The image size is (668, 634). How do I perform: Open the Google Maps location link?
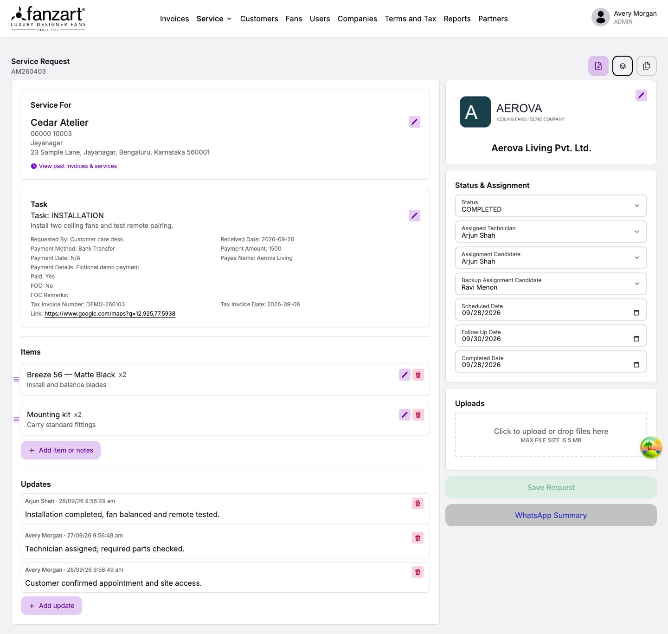pyautogui.click(x=110, y=314)
